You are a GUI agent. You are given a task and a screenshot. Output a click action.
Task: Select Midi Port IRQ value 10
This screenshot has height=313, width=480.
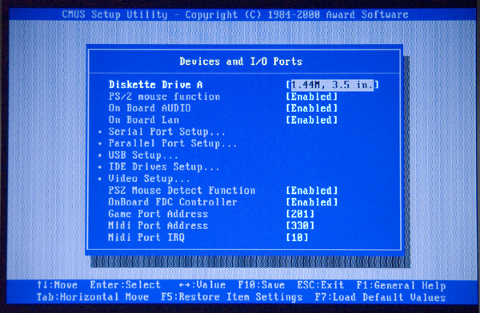coord(297,237)
